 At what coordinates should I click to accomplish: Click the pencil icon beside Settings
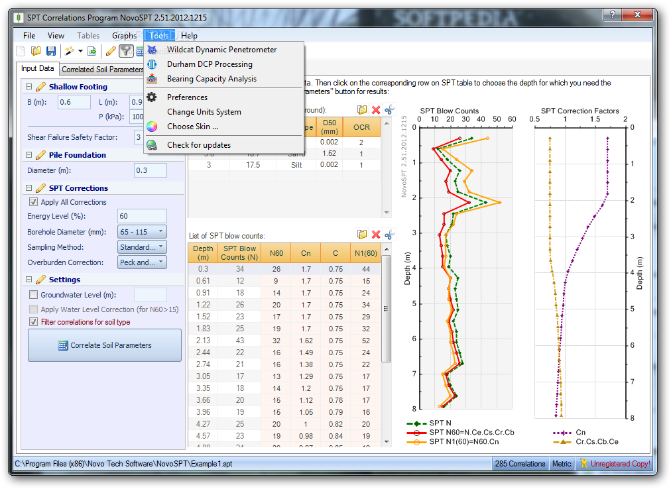[x=40, y=280]
